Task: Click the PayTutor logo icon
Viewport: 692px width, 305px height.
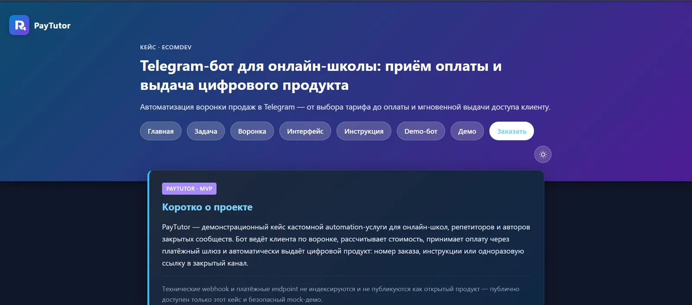Action: pyautogui.click(x=19, y=25)
